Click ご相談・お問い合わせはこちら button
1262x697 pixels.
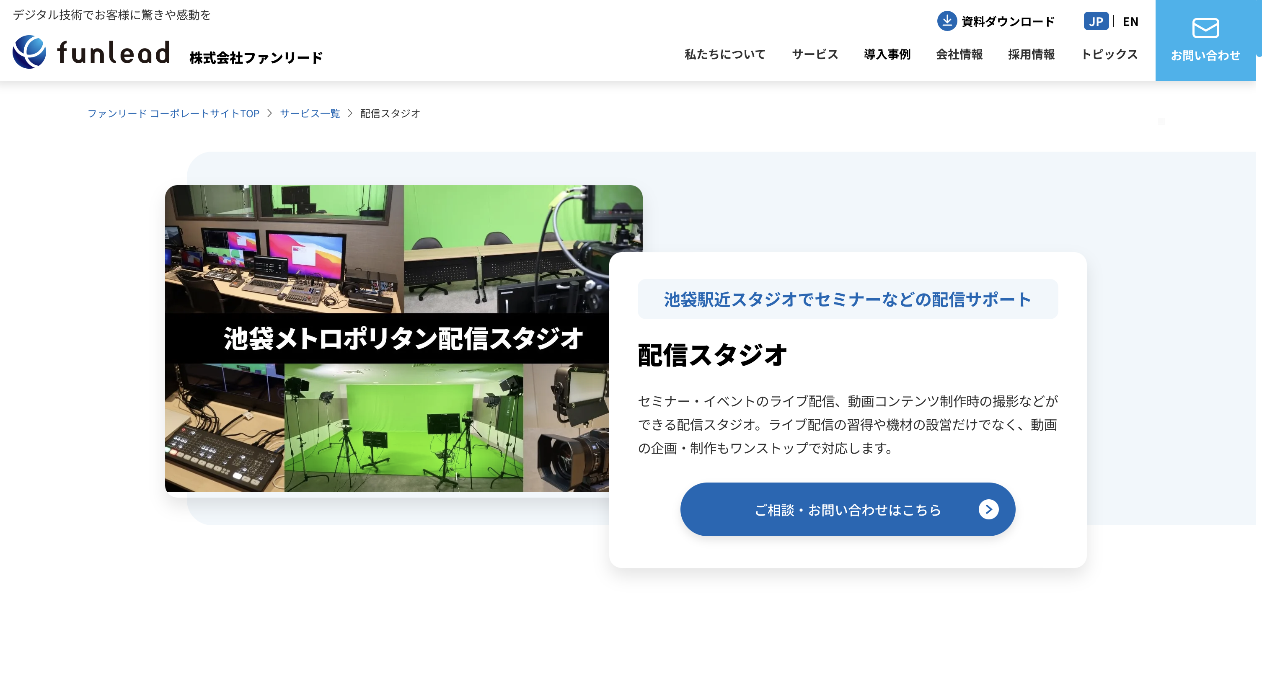click(848, 509)
